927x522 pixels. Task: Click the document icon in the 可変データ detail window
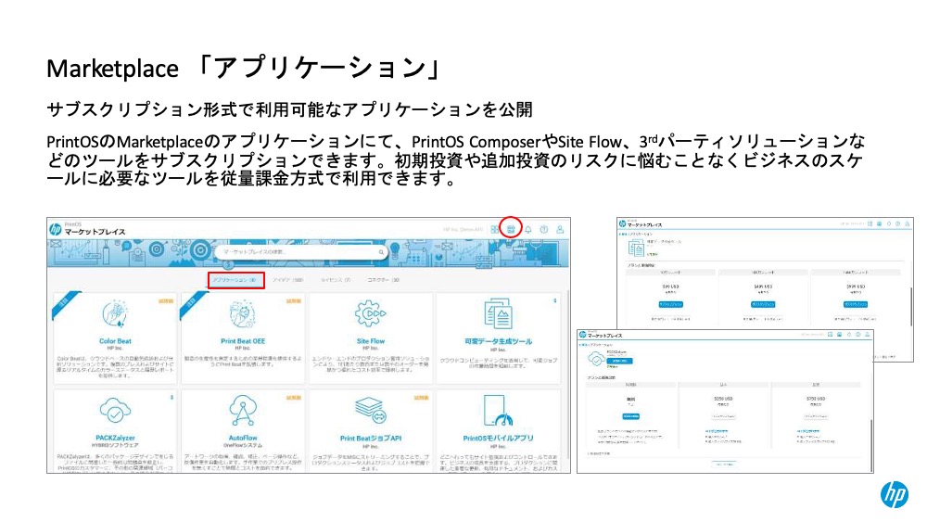(x=636, y=248)
